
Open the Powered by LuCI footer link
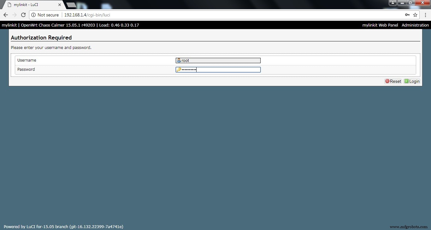[63, 227]
